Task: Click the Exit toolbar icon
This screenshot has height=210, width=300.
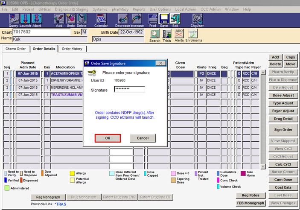Action: [175, 19]
